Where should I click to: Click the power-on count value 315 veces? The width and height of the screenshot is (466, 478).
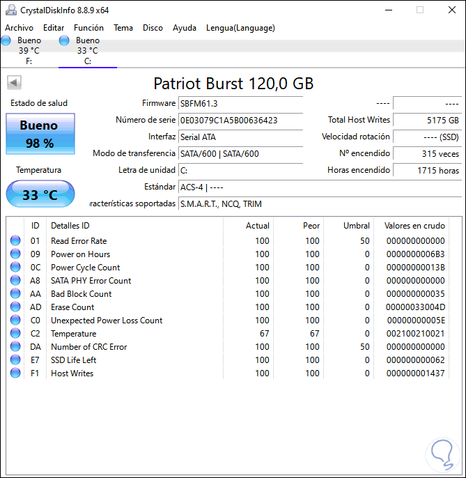(x=427, y=153)
